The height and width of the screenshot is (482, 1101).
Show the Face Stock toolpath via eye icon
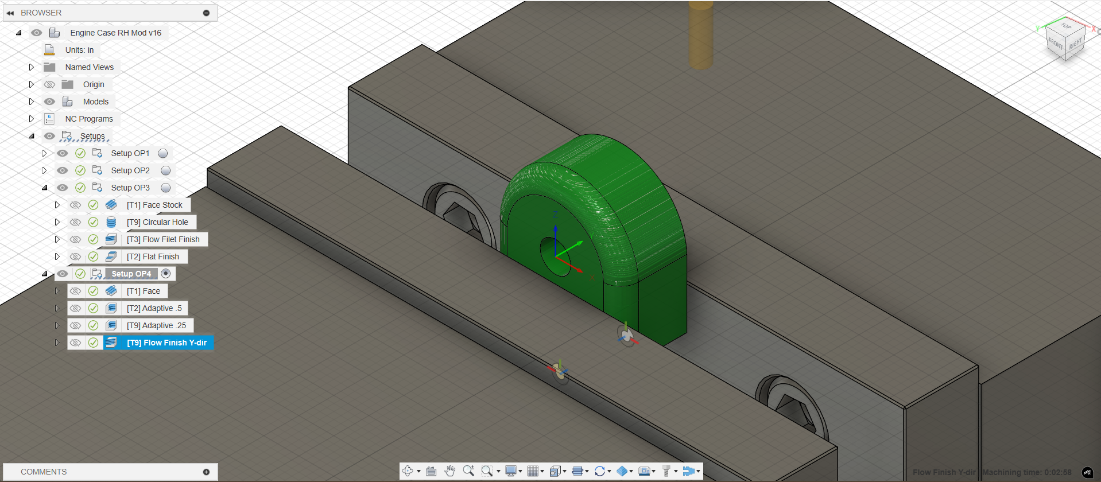pos(75,205)
